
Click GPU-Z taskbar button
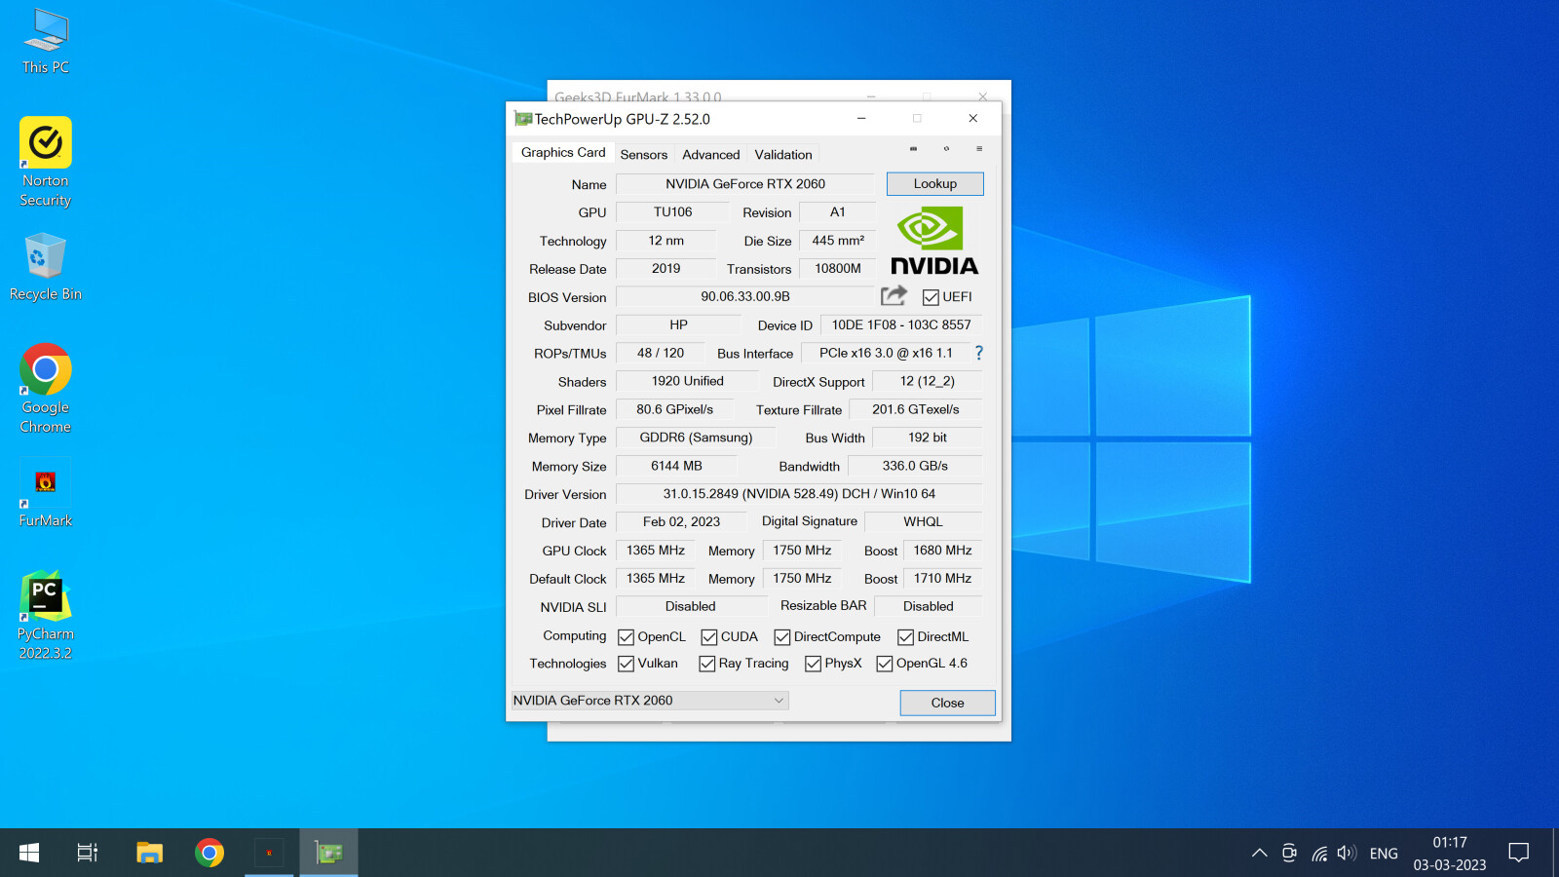tap(328, 853)
